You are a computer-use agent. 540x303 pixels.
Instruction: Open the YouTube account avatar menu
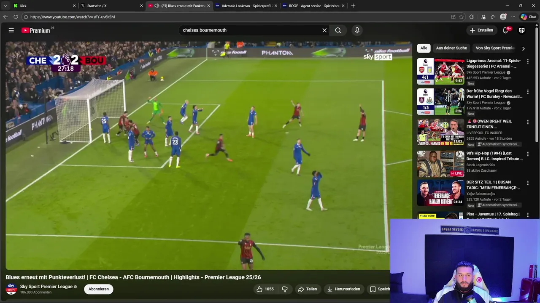(522, 30)
